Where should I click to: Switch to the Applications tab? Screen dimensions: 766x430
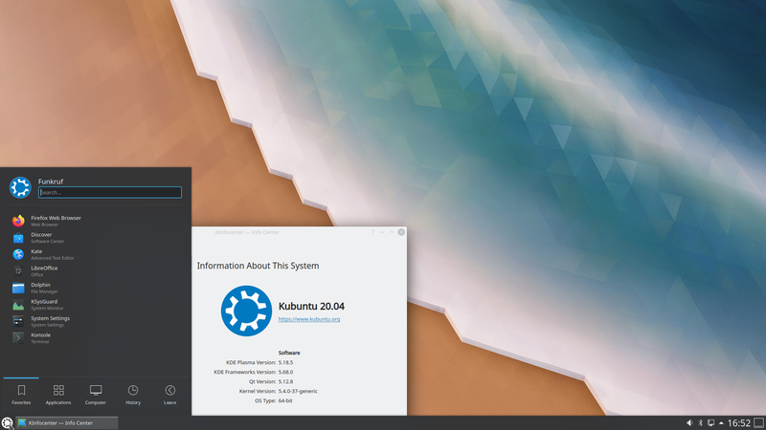58,395
